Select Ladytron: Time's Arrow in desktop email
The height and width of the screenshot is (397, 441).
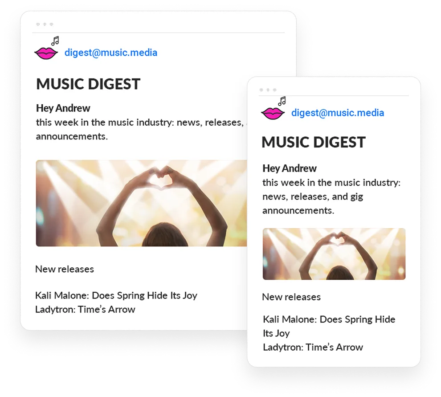pyautogui.click(x=85, y=310)
